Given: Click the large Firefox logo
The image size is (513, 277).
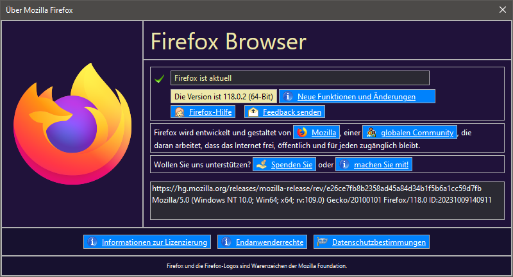Looking at the screenshot, I should (x=72, y=124).
